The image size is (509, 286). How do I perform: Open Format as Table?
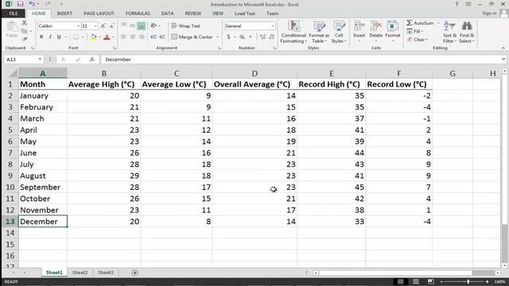tap(319, 32)
